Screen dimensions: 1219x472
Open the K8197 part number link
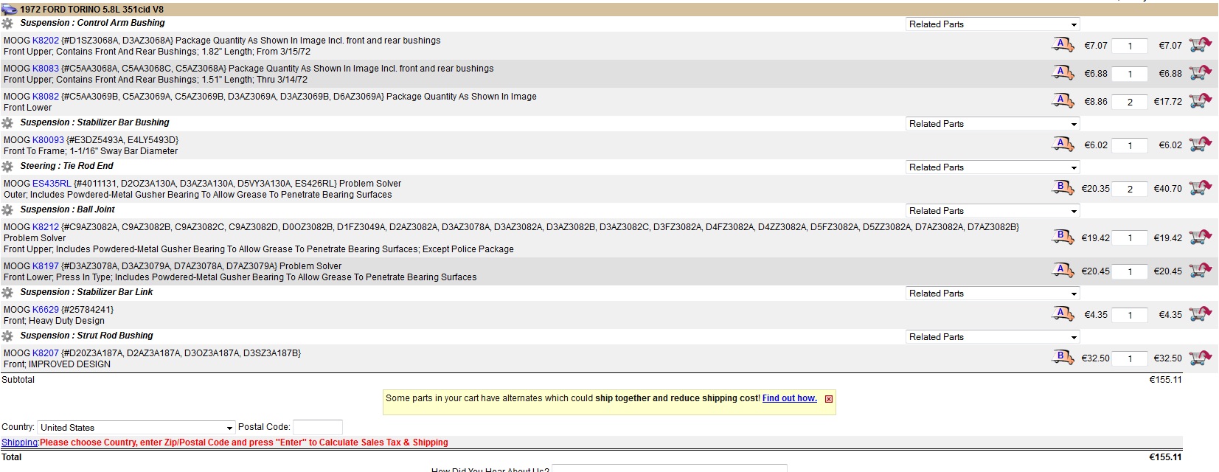point(46,266)
